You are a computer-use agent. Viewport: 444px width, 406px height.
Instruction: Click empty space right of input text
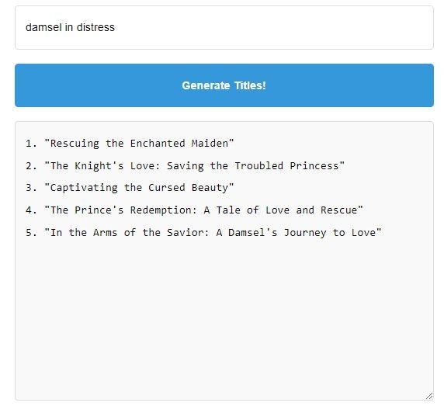272,27
